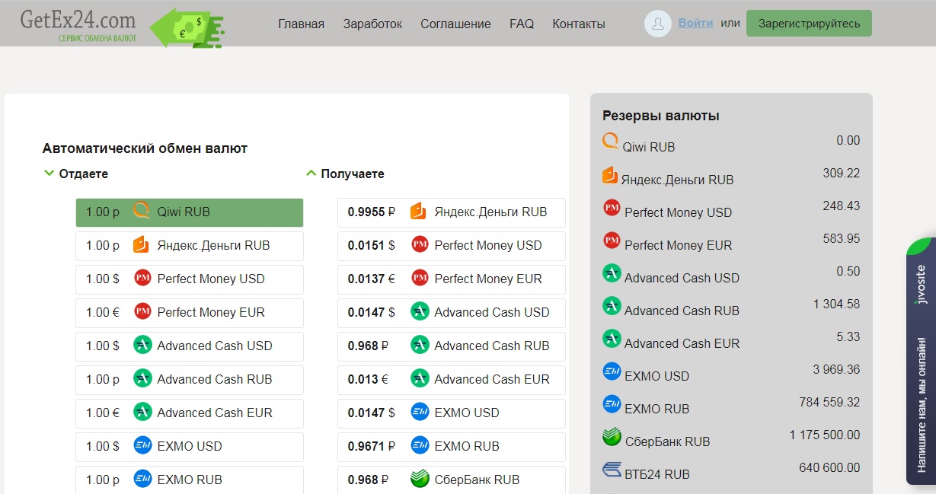
Task: Expand the Получаете column chevron
Action: [311, 174]
